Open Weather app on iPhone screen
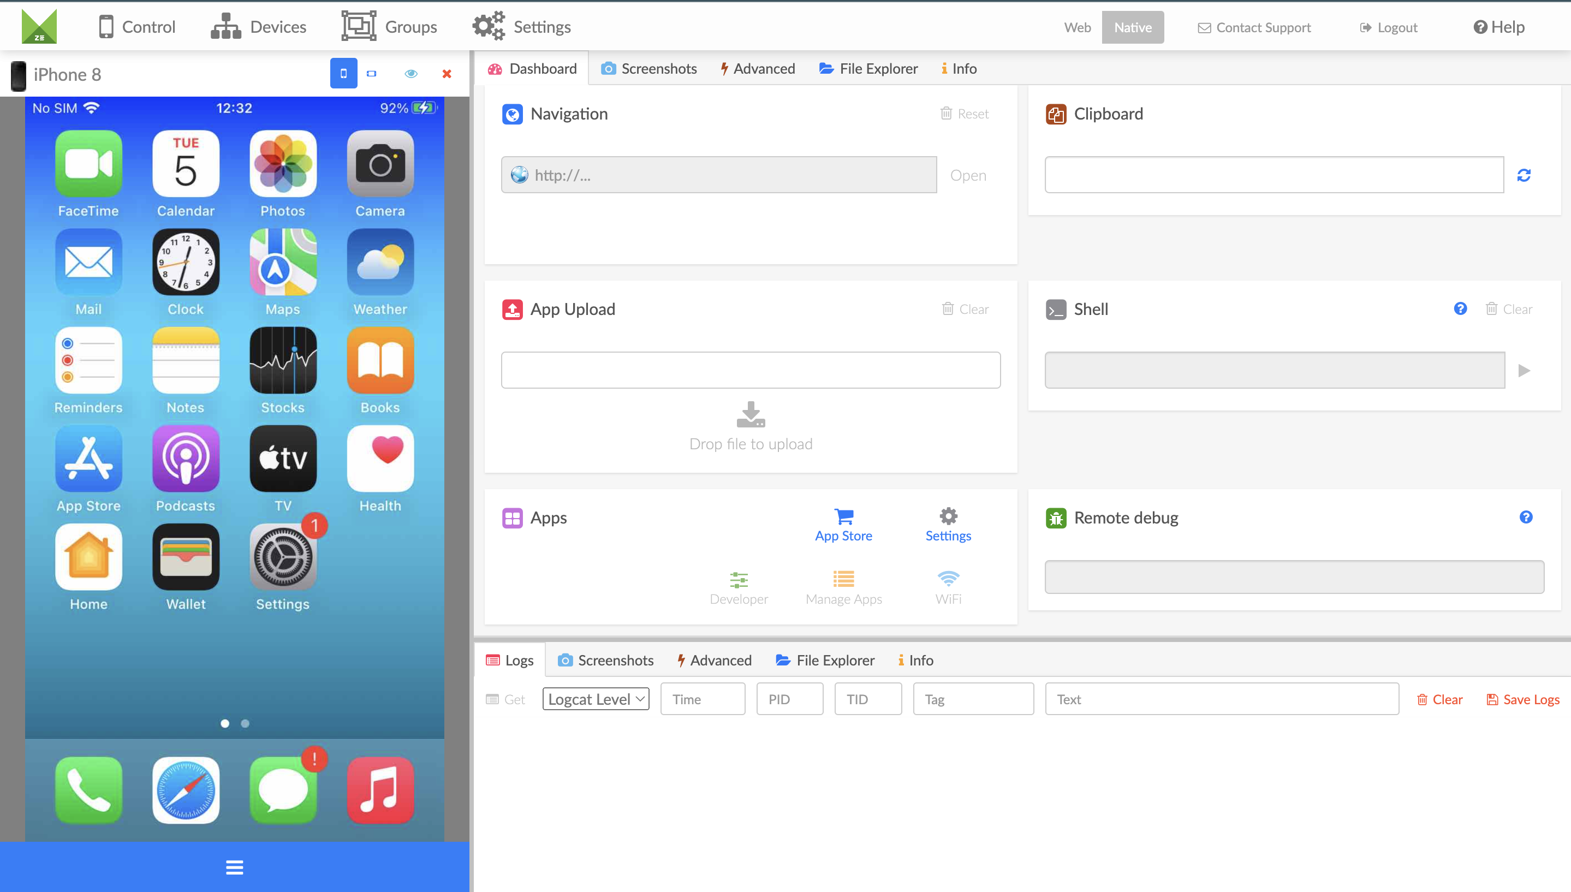Image resolution: width=1571 pixels, height=892 pixels. coord(380,262)
